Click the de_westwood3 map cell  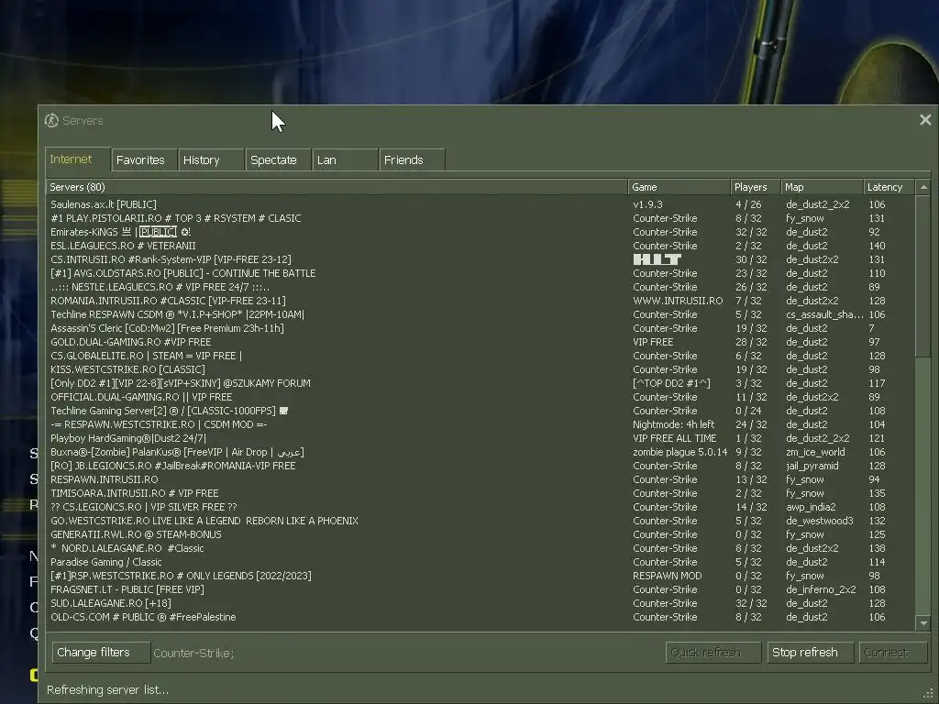[819, 521]
